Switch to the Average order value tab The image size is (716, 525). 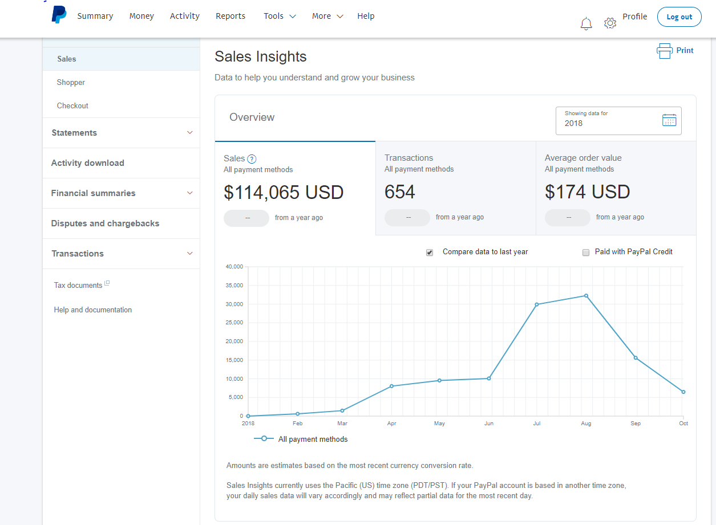pyautogui.click(x=616, y=188)
